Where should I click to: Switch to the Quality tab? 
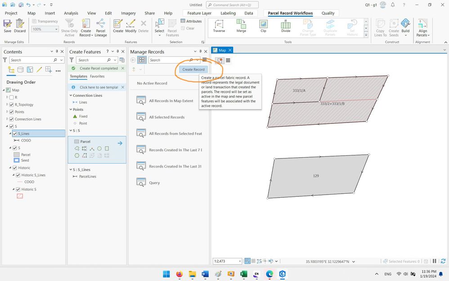point(328,13)
